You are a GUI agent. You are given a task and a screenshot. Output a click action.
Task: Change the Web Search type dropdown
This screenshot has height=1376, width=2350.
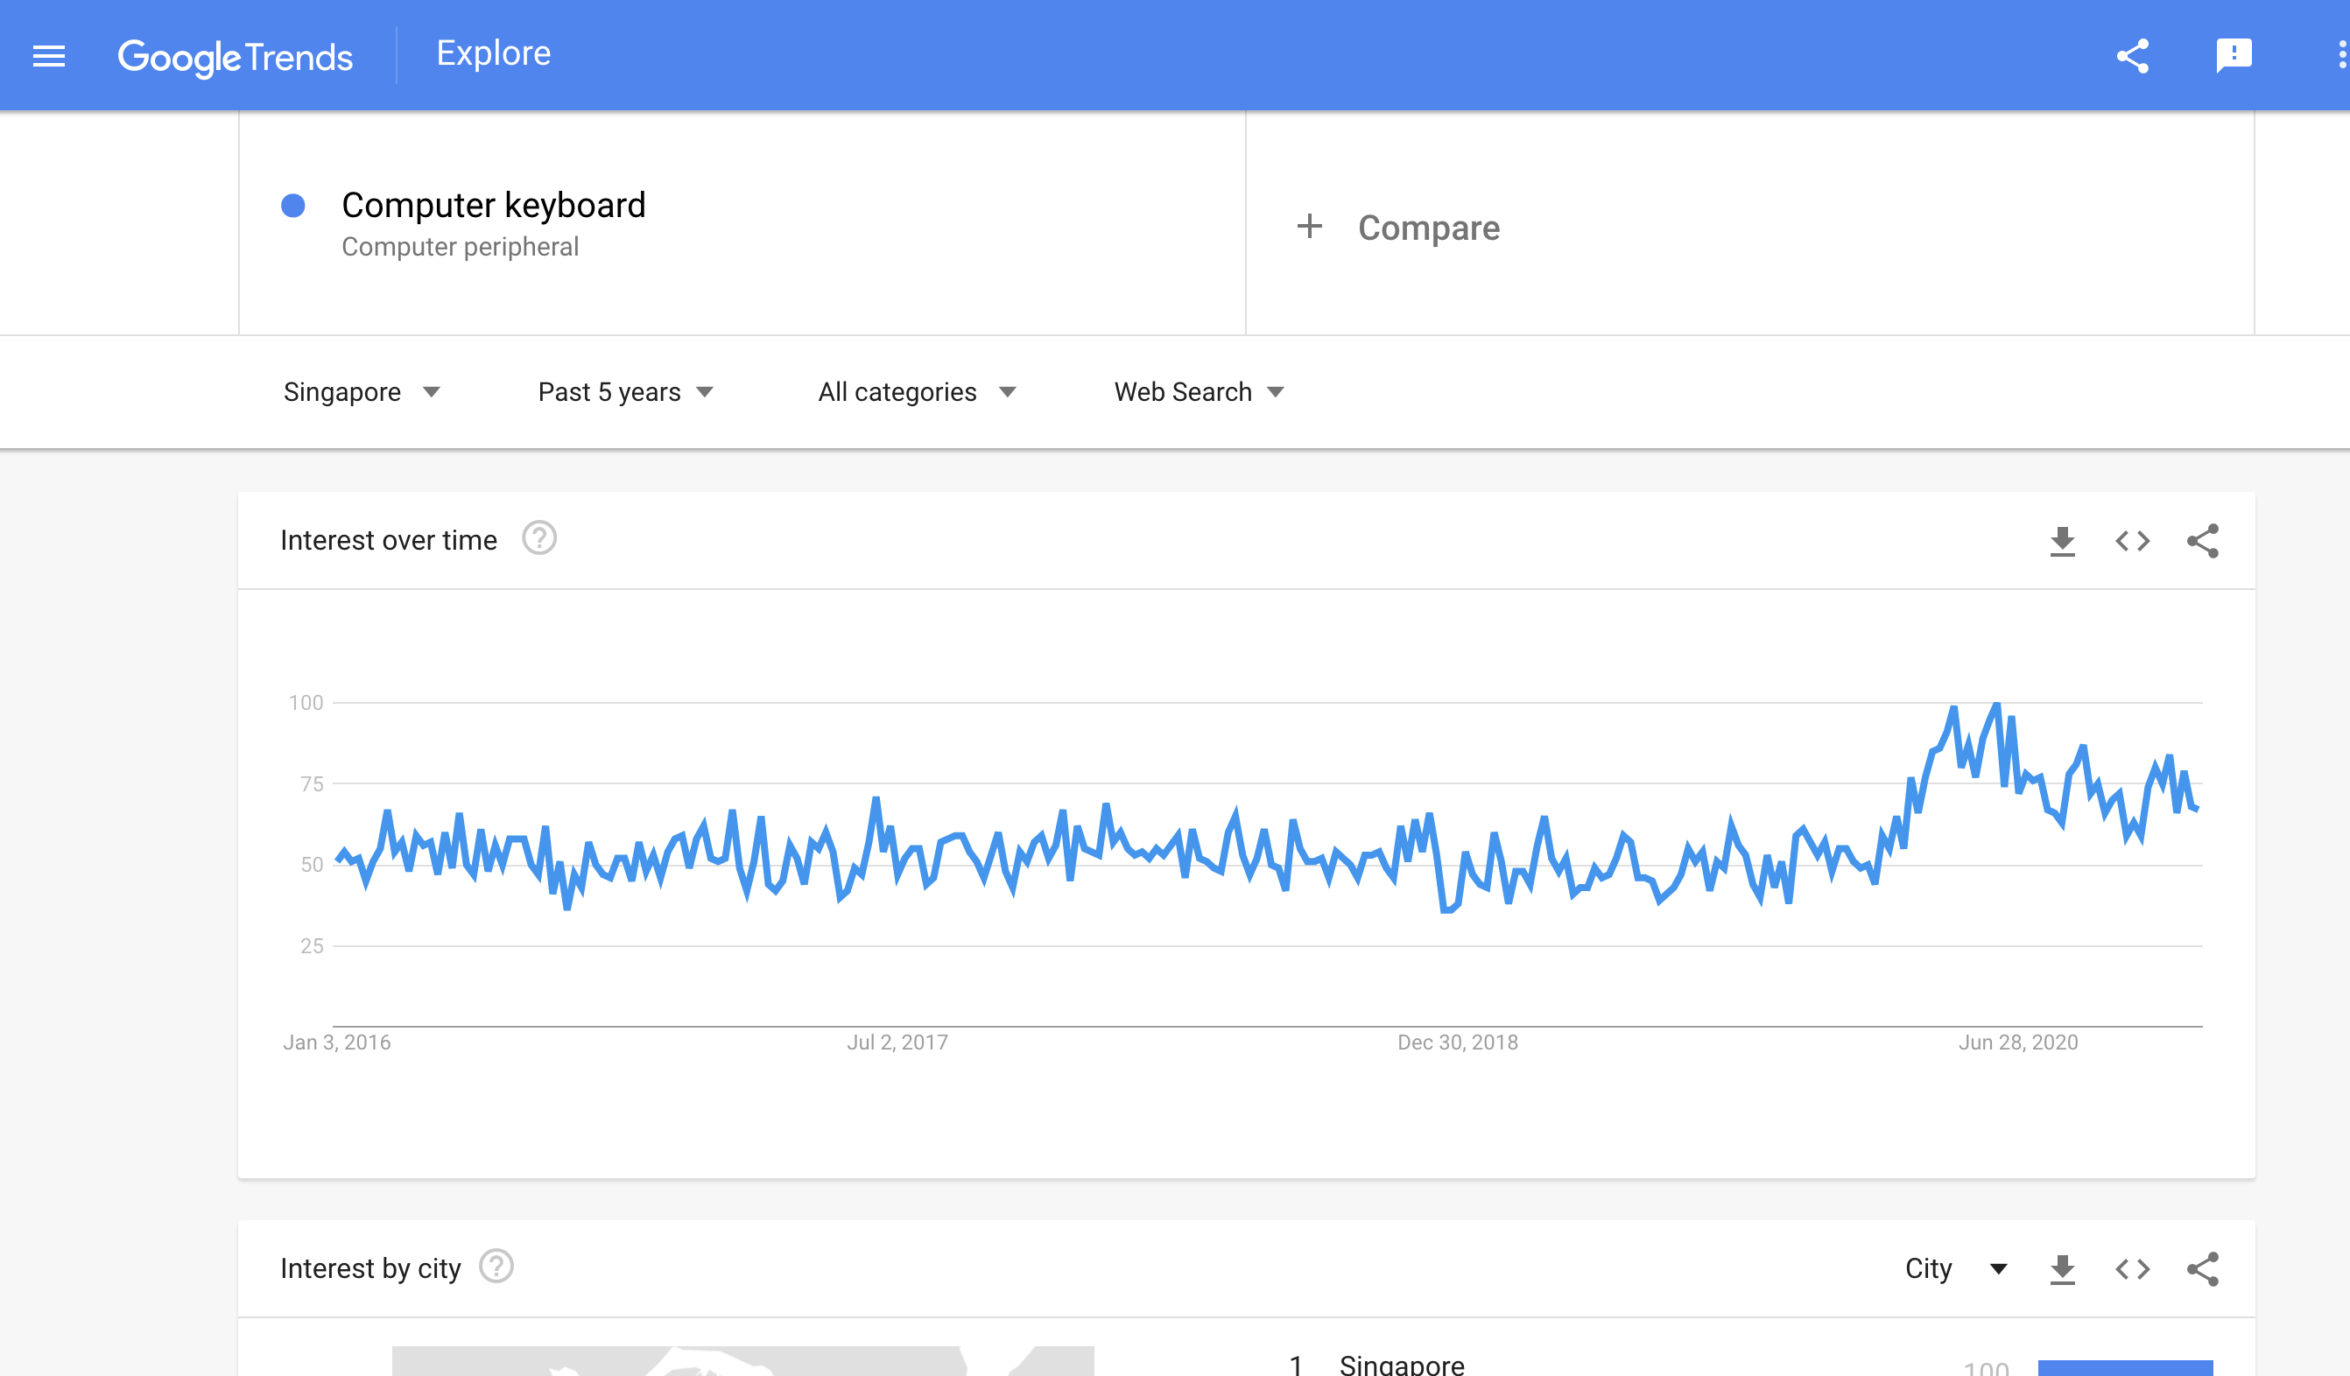click(1199, 391)
